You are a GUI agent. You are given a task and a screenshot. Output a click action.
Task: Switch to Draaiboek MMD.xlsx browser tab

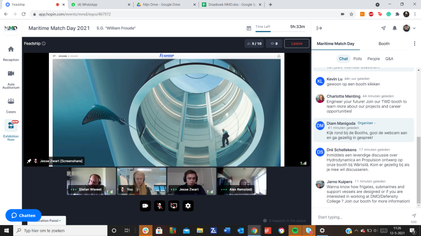click(x=230, y=5)
